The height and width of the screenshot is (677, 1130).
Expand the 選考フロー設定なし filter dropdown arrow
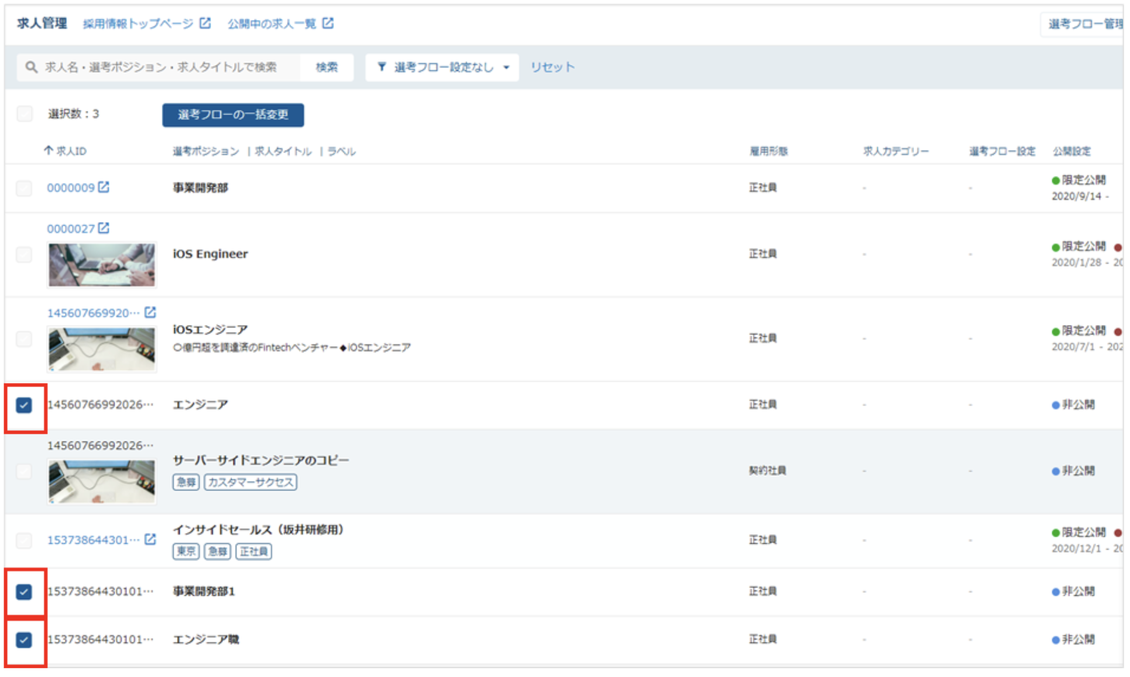click(x=507, y=67)
